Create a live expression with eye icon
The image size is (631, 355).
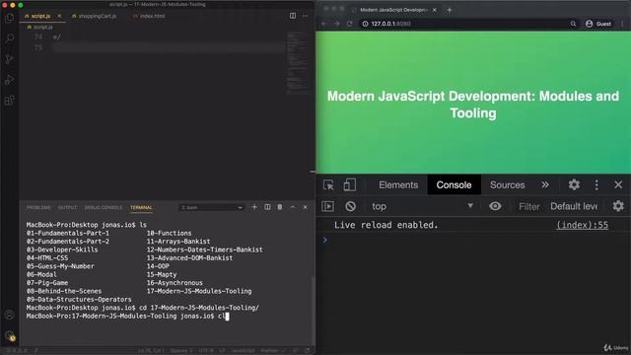click(x=495, y=206)
